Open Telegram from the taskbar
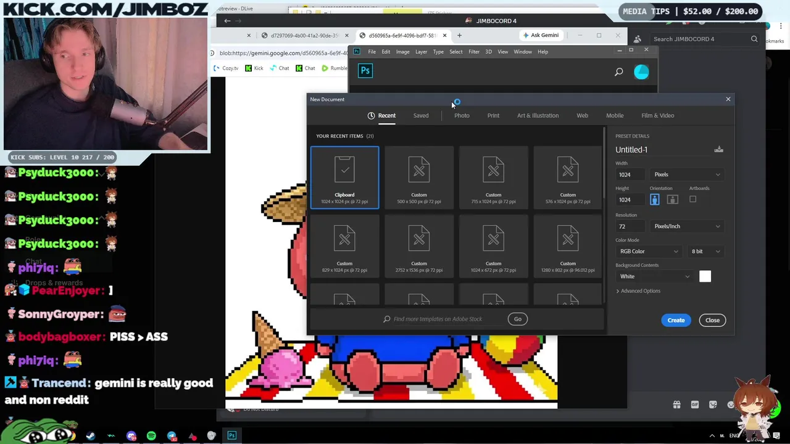The width and height of the screenshot is (790, 444). pos(172,436)
